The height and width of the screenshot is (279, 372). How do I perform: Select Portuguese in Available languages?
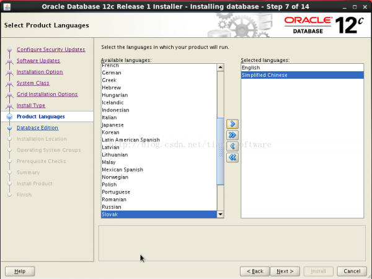click(159, 192)
